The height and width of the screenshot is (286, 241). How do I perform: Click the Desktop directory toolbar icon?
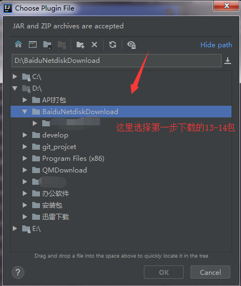[33, 45]
